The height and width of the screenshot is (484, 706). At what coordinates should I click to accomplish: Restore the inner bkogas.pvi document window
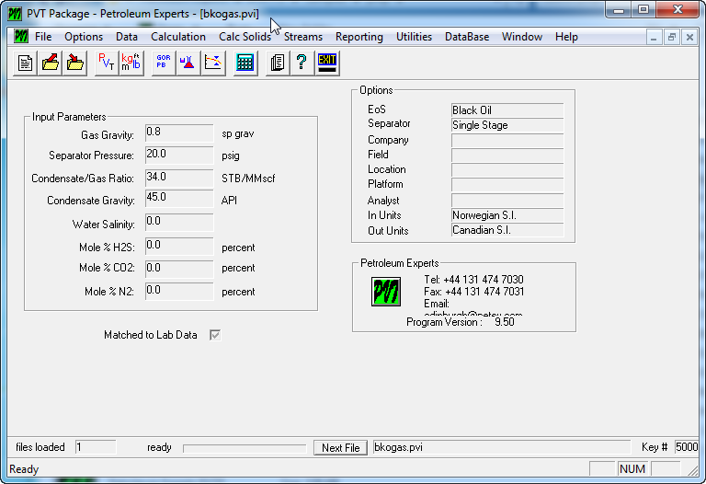(x=671, y=38)
